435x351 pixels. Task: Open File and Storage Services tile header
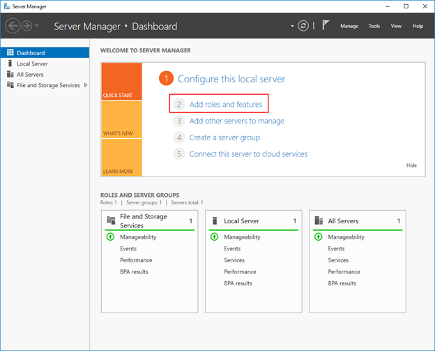pos(149,221)
